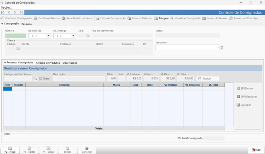This screenshot has width=265, height=154.
Task: Click the Status field
Action: click(188, 36)
